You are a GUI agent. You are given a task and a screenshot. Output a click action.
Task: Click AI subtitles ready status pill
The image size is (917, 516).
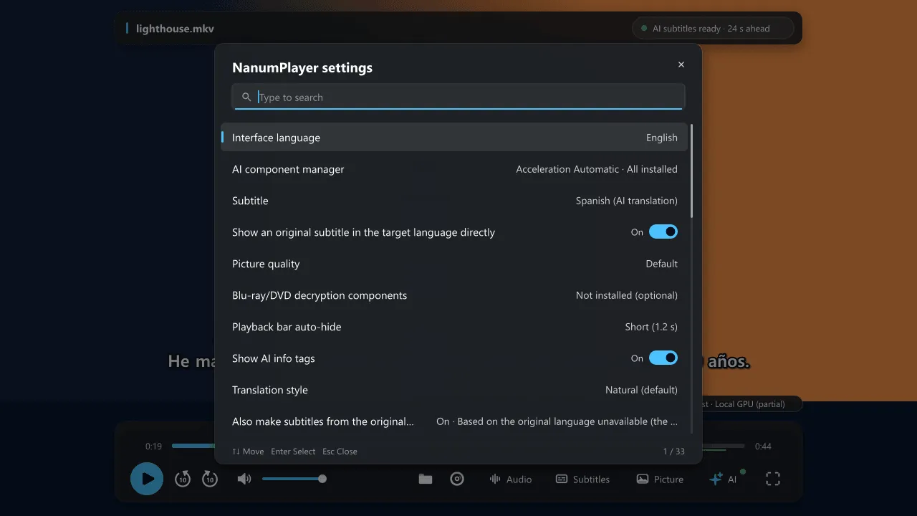pyautogui.click(x=713, y=29)
